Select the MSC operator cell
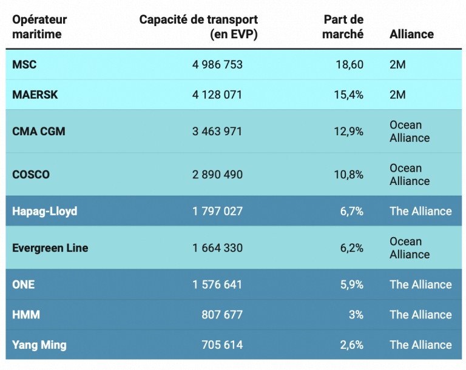Viewport: 466px width, 370px height. tap(25, 64)
